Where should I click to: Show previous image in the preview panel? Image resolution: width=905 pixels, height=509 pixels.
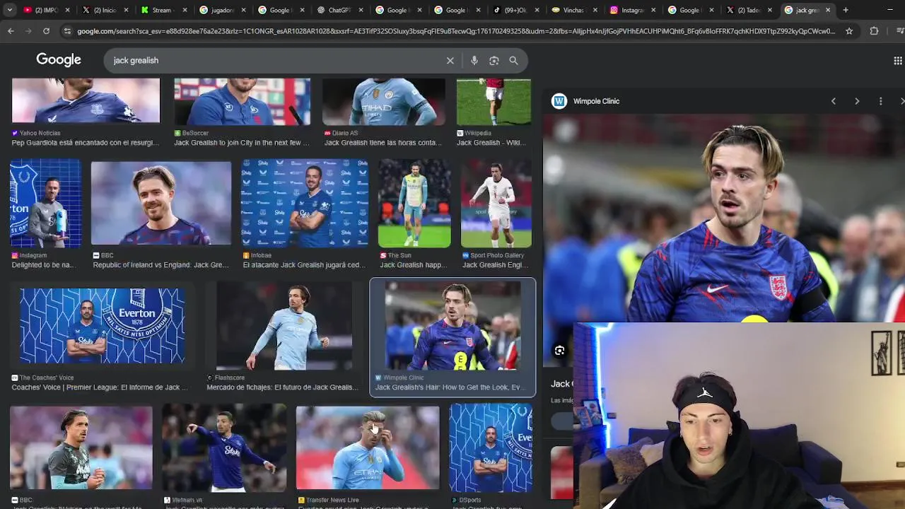click(834, 101)
